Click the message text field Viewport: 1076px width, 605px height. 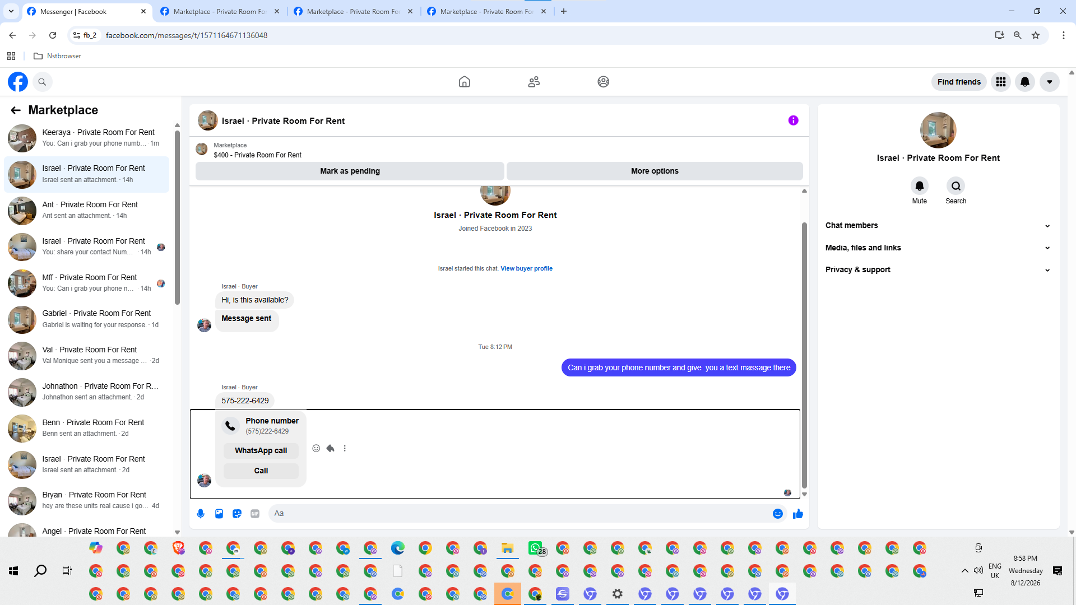[521, 514]
